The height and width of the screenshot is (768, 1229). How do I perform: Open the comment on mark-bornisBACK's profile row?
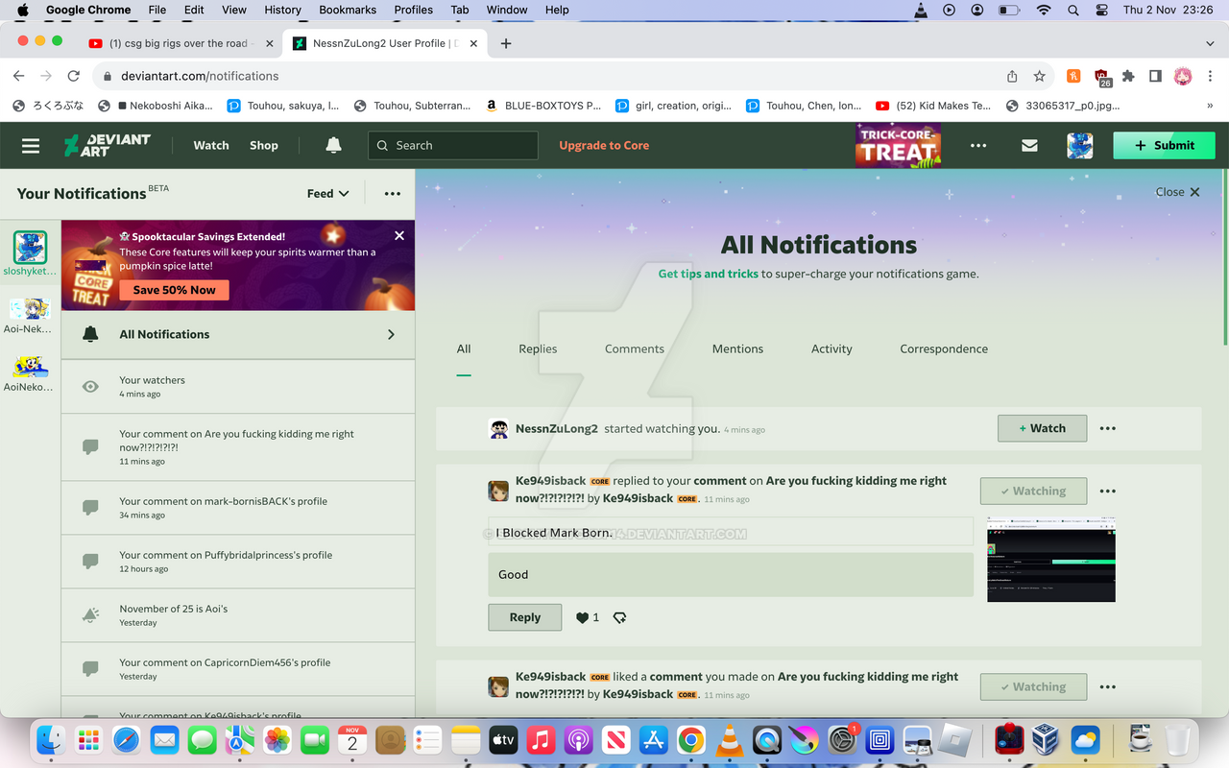pyautogui.click(x=238, y=508)
